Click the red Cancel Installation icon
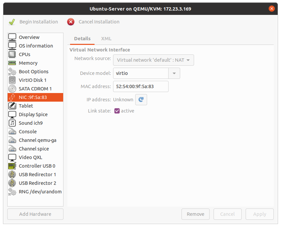The width and height of the screenshot is (281, 227). [x=71, y=22]
